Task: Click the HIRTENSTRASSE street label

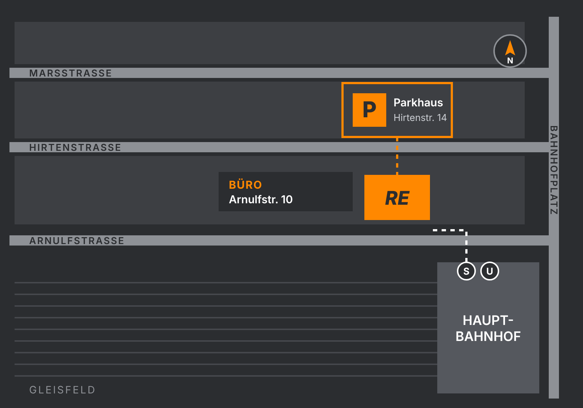Action: tap(75, 148)
